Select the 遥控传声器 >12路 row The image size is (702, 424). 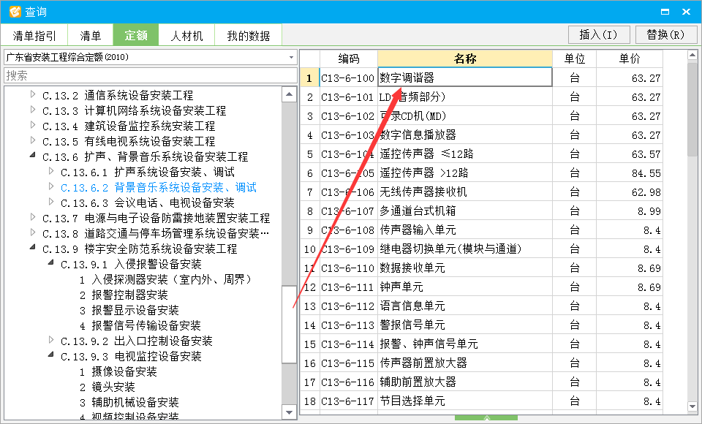pos(481,173)
